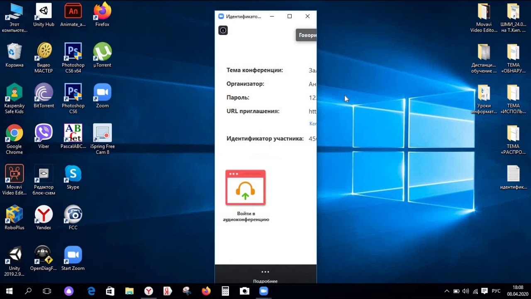Open Редактор блок-схем shortcut

click(44, 180)
